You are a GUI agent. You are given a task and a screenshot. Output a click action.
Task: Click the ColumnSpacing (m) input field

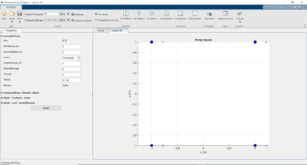point(71,52)
